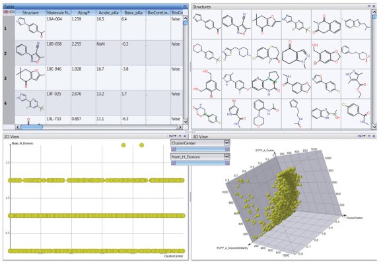
Task: Click the Structures panel vertical scrollbar thumb
Action: click(374, 16)
